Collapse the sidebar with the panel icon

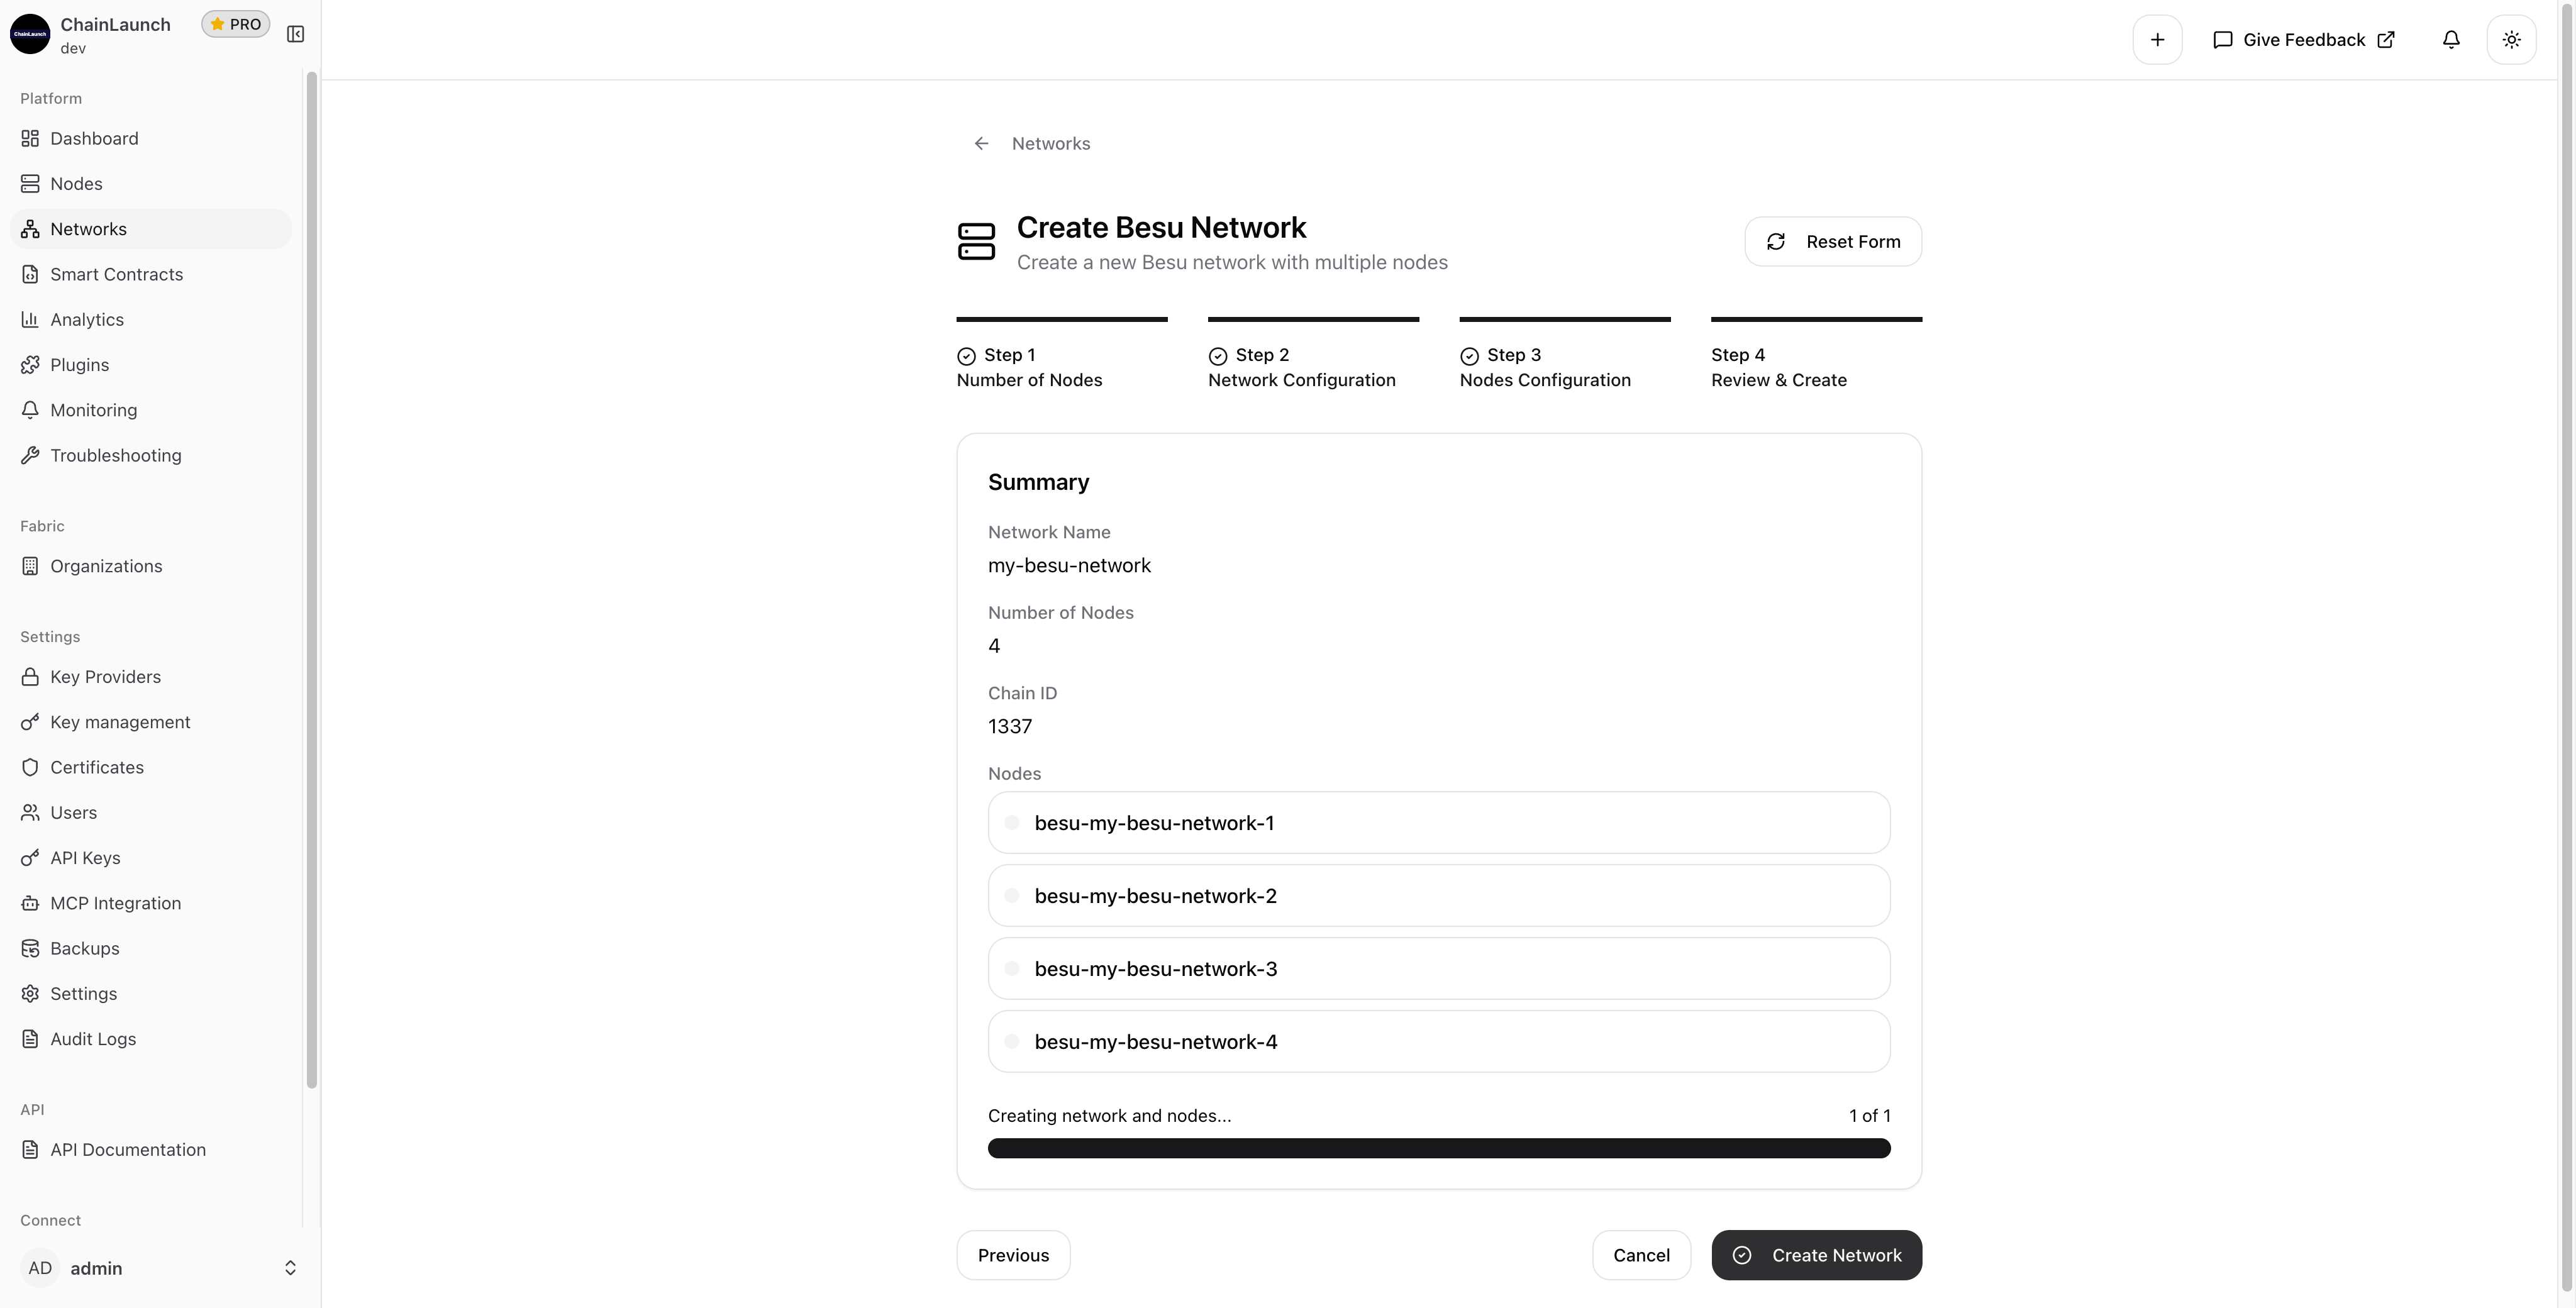click(x=296, y=33)
